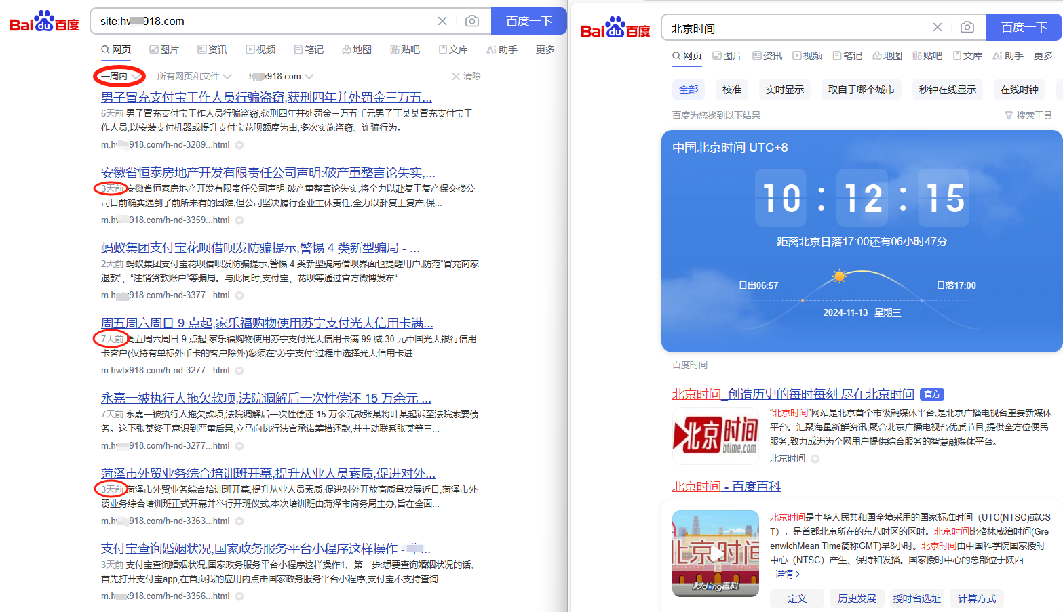The height and width of the screenshot is (612, 1063).
Task: Switch to 文库 tab in right window
Action: pyautogui.click(x=967, y=56)
